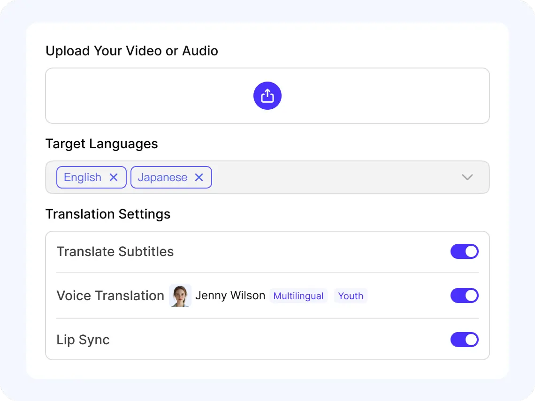Select the Multilingual tag
Image resolution: width=535 pixels, height=401 pixels.
tap(298, 296)
